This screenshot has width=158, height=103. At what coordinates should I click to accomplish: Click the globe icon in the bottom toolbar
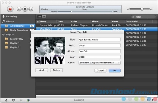click(x=28, y=100)
